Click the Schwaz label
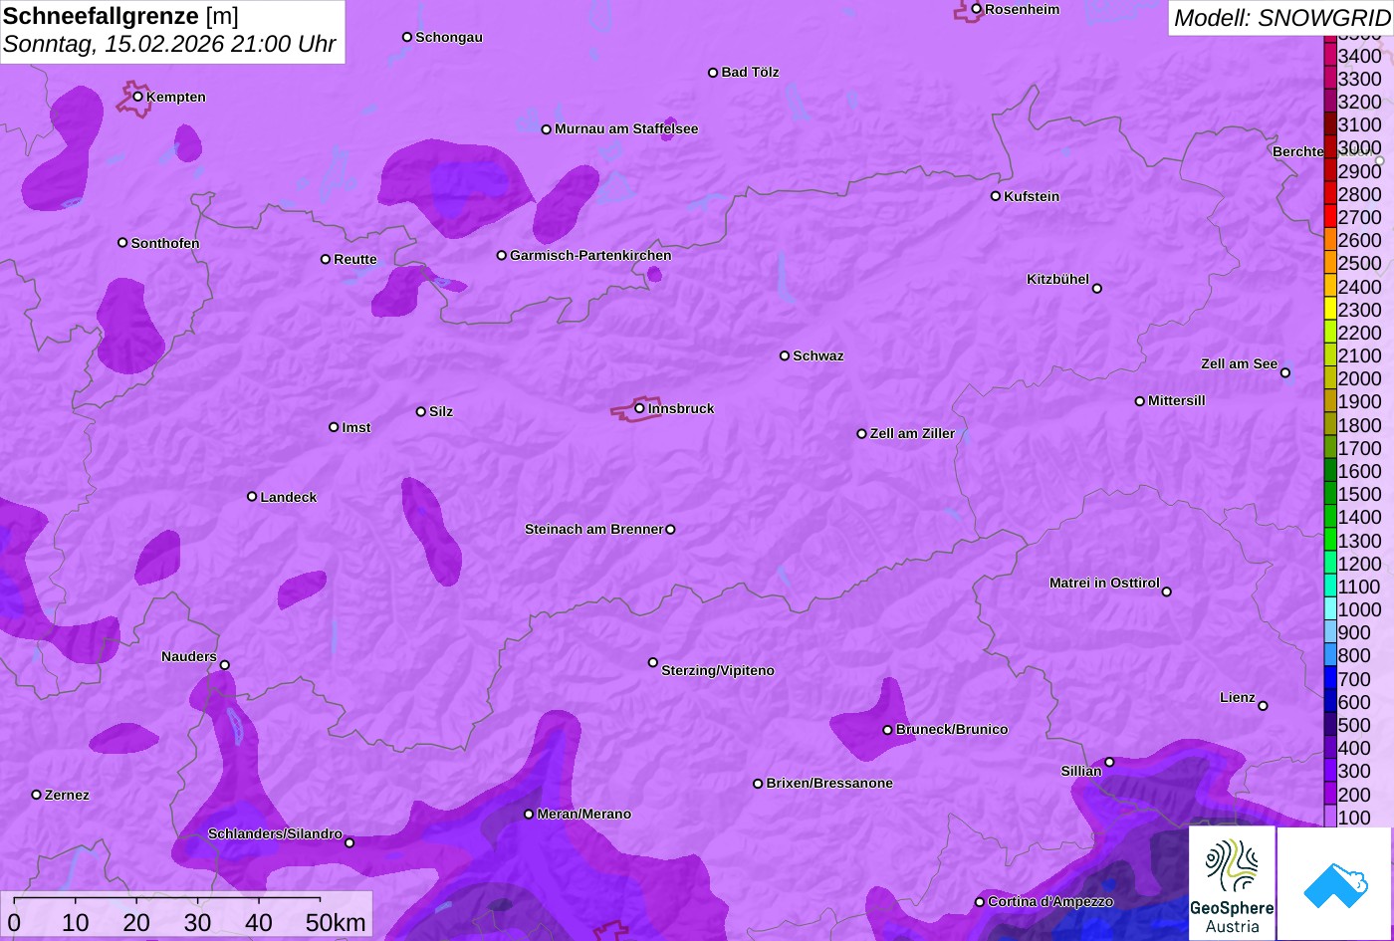The width and height of the screenshot is (1394, 941). click(818, 355)
